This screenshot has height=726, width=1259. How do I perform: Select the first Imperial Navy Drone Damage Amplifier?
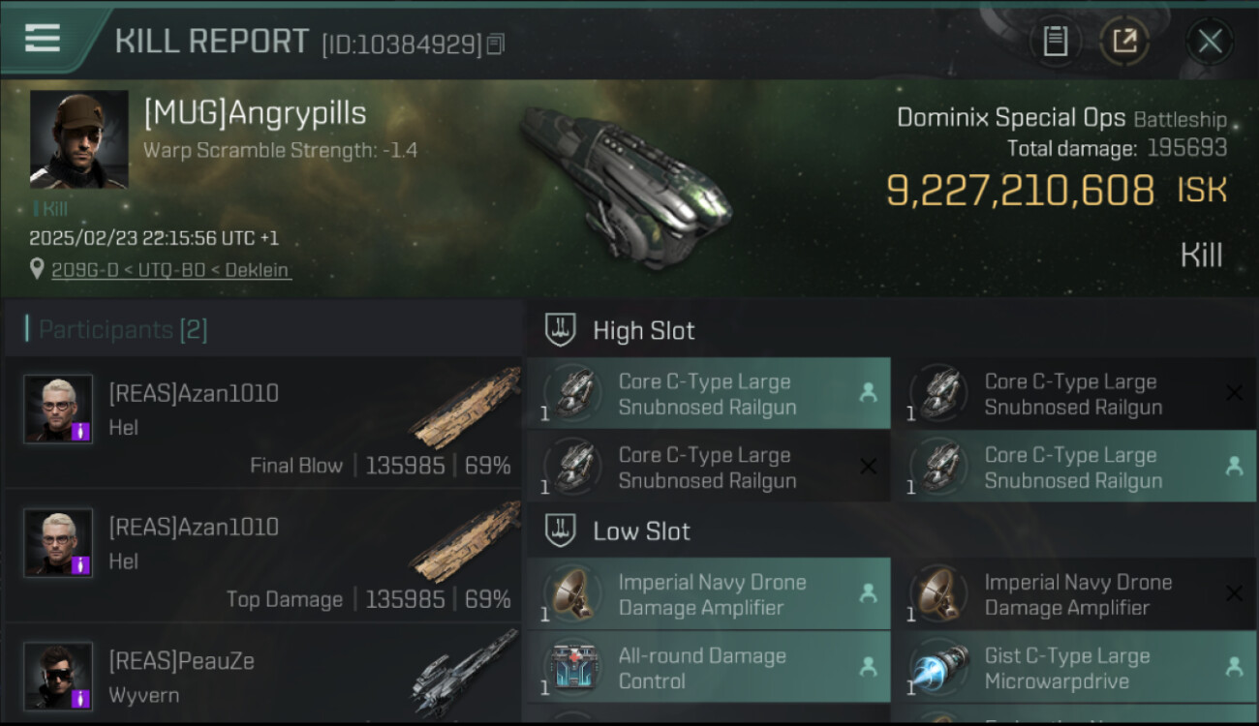(708, 594)
